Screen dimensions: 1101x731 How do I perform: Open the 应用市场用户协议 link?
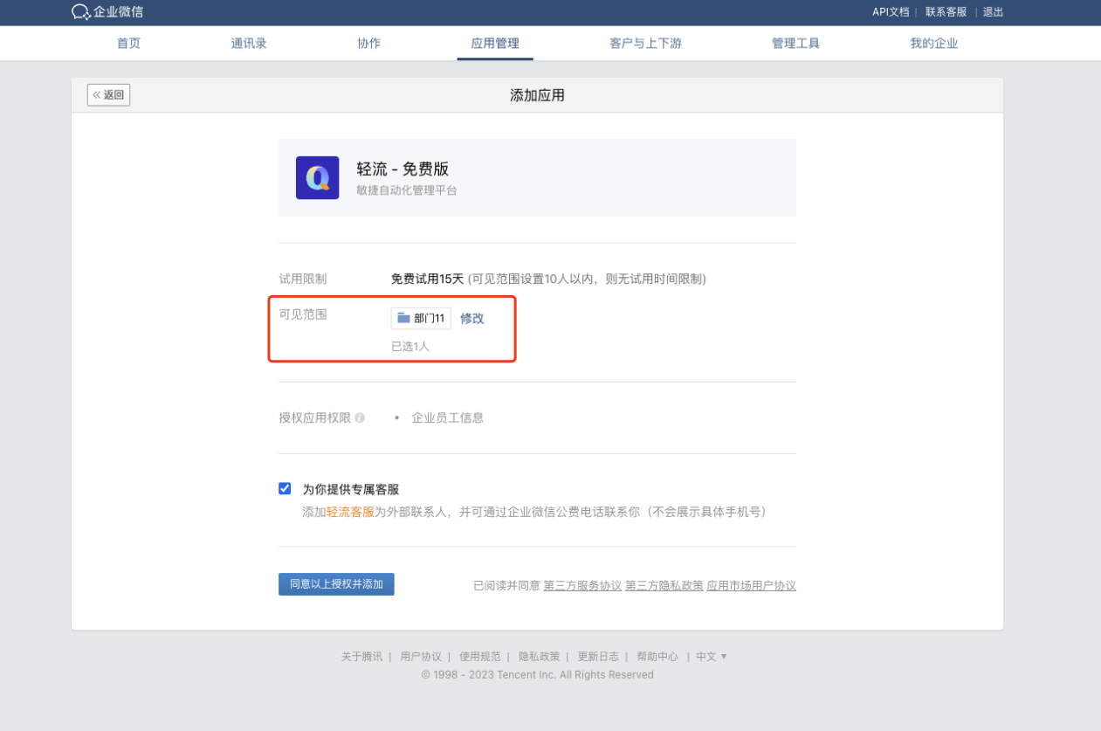(x=752, y=585)
